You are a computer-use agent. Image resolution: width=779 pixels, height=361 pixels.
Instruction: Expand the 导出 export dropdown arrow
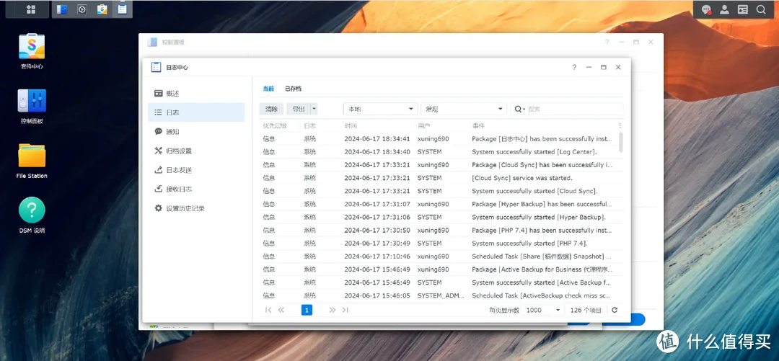click(x=314, y=109)
